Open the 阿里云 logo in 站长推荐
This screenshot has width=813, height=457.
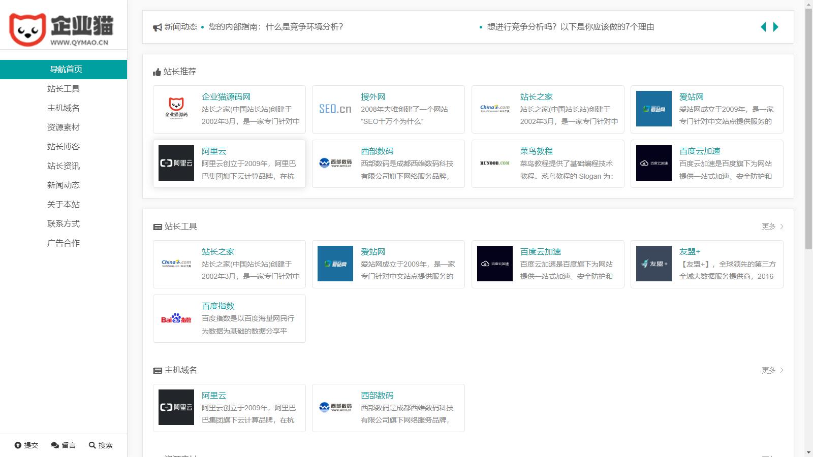pyautogui.click(x=176, y=163)
